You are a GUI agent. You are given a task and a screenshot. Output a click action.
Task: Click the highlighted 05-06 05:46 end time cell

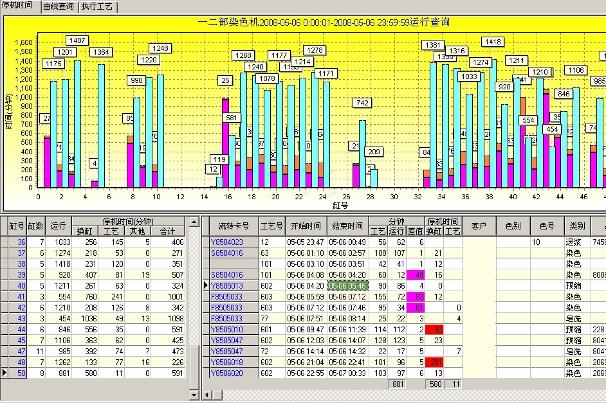pyautogui.click(x=347, y=285)
